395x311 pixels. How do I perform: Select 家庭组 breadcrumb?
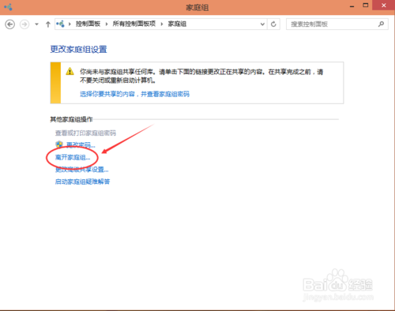click(177, 24)
